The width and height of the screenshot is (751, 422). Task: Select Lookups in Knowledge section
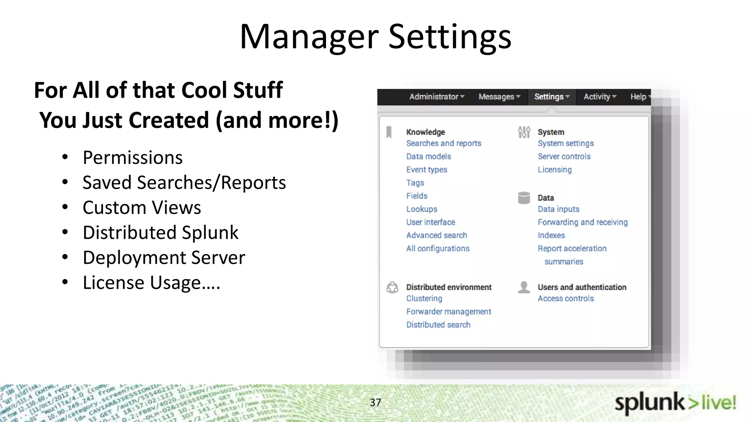pos(422,209)
